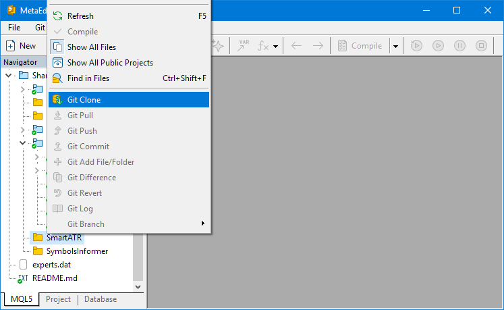Switch to the Database tab
The width and height of the screenshot is (504, 310).
coord(101,299)
